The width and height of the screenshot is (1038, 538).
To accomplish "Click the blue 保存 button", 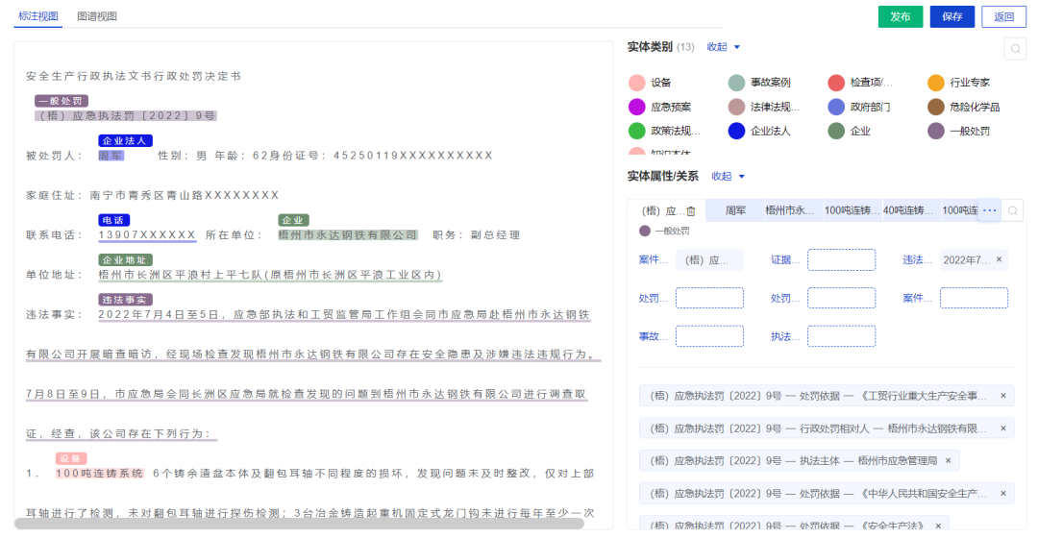I will 951,16.
